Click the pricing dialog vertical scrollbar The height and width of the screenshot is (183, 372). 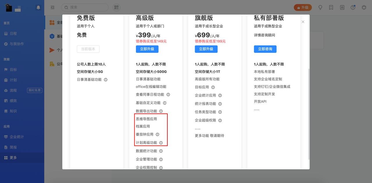(x=309, y=114)
